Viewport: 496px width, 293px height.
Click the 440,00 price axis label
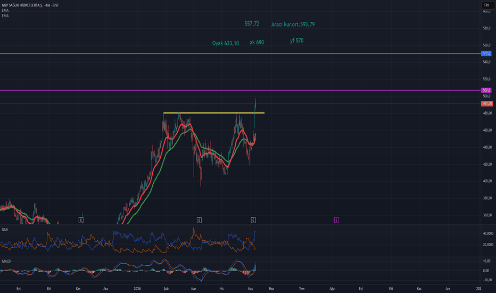pos(487,147)
